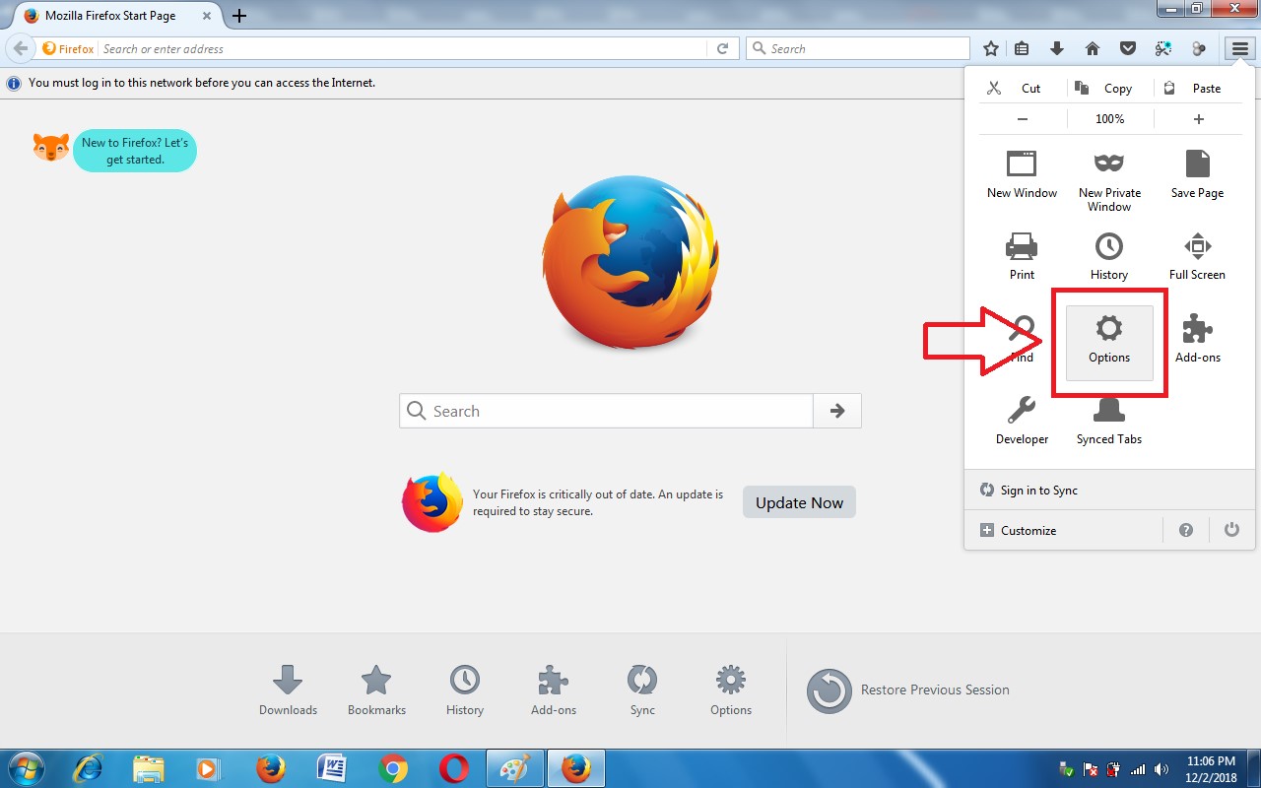Open a New Private Window from the menu
The image size is (1261, 788).
click(1109, 177)
